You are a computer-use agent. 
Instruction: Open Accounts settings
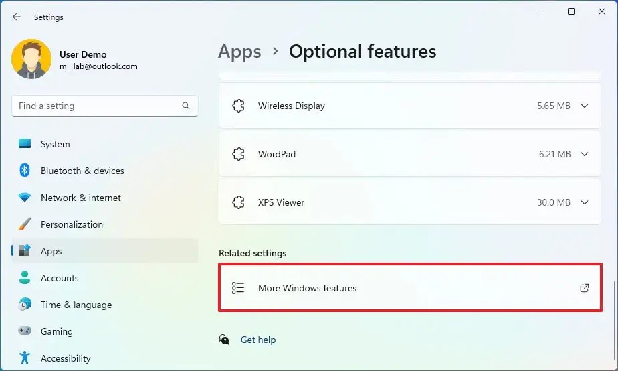click(x=105, y=278)
